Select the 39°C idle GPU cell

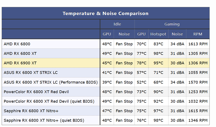point(107,82)
